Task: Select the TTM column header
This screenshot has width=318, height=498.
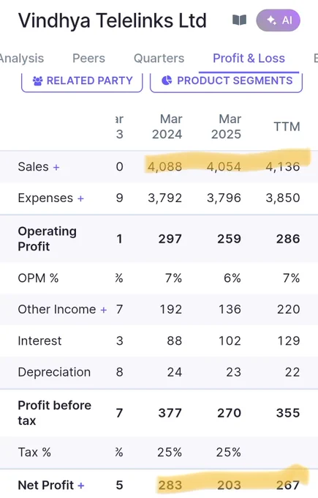Action: click(287, 127)
